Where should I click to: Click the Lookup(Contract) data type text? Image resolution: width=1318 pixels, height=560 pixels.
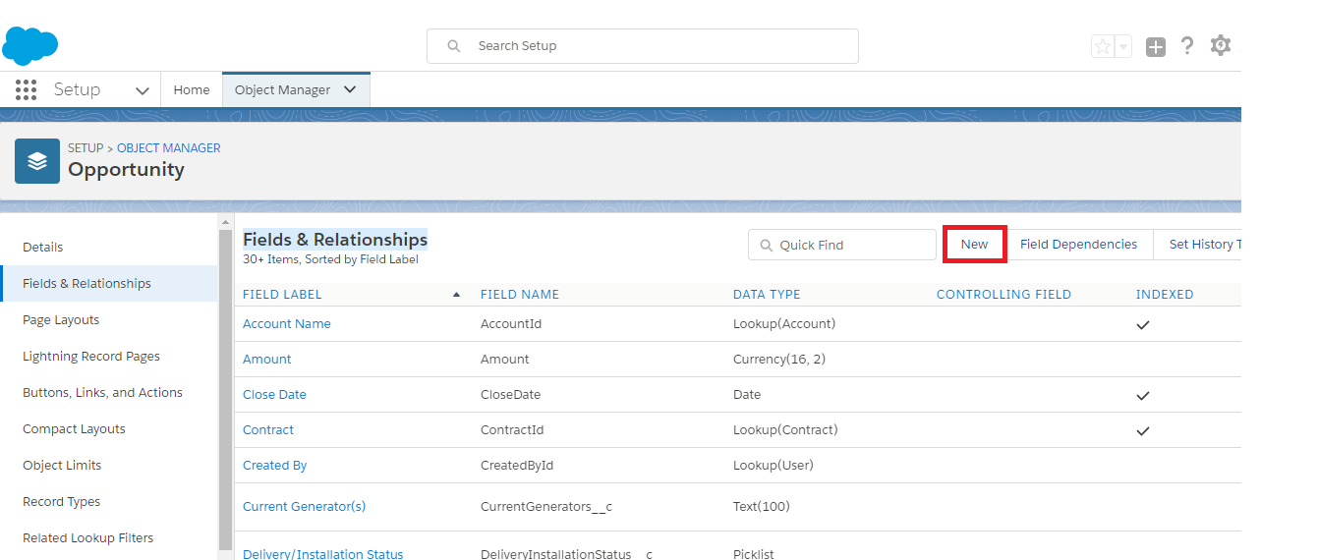(785, 430)
